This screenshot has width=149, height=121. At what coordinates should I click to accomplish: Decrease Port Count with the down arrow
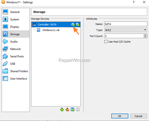(145, 37)
